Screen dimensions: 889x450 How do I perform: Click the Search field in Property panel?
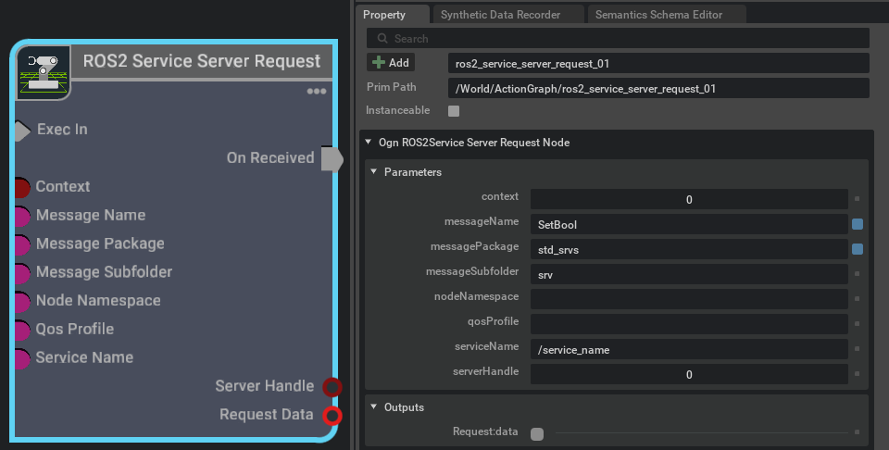click(x=618, y=39)
